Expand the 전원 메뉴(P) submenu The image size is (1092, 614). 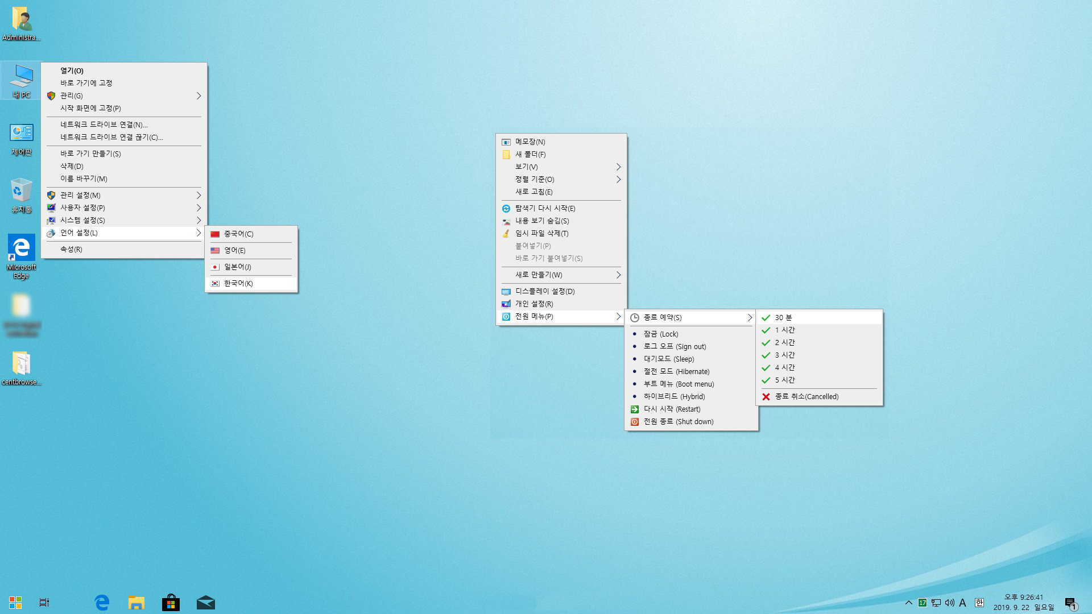(561, 316)
